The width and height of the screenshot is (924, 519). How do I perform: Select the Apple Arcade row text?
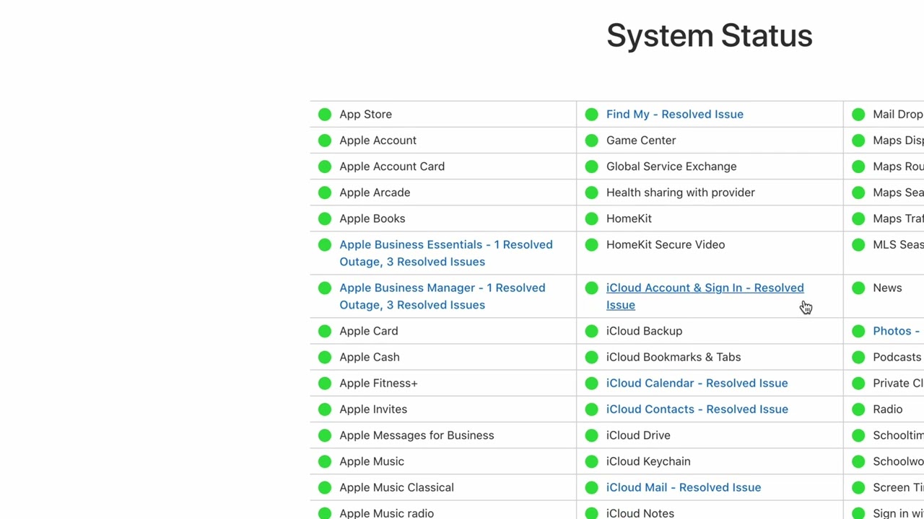point(375,192)
